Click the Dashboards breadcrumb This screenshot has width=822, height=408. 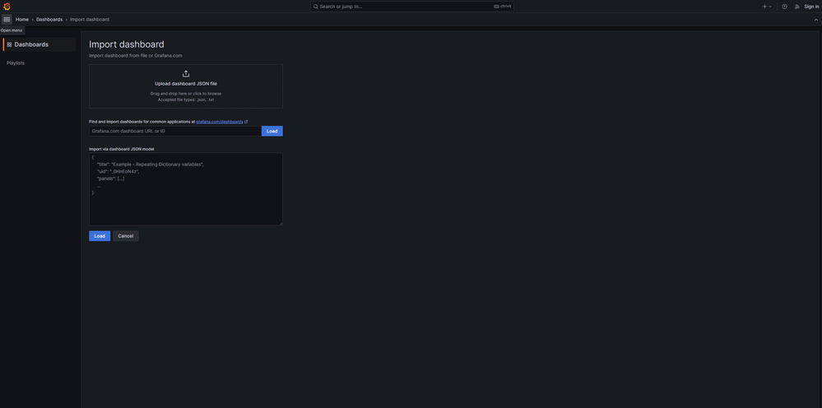coord(49,20)
